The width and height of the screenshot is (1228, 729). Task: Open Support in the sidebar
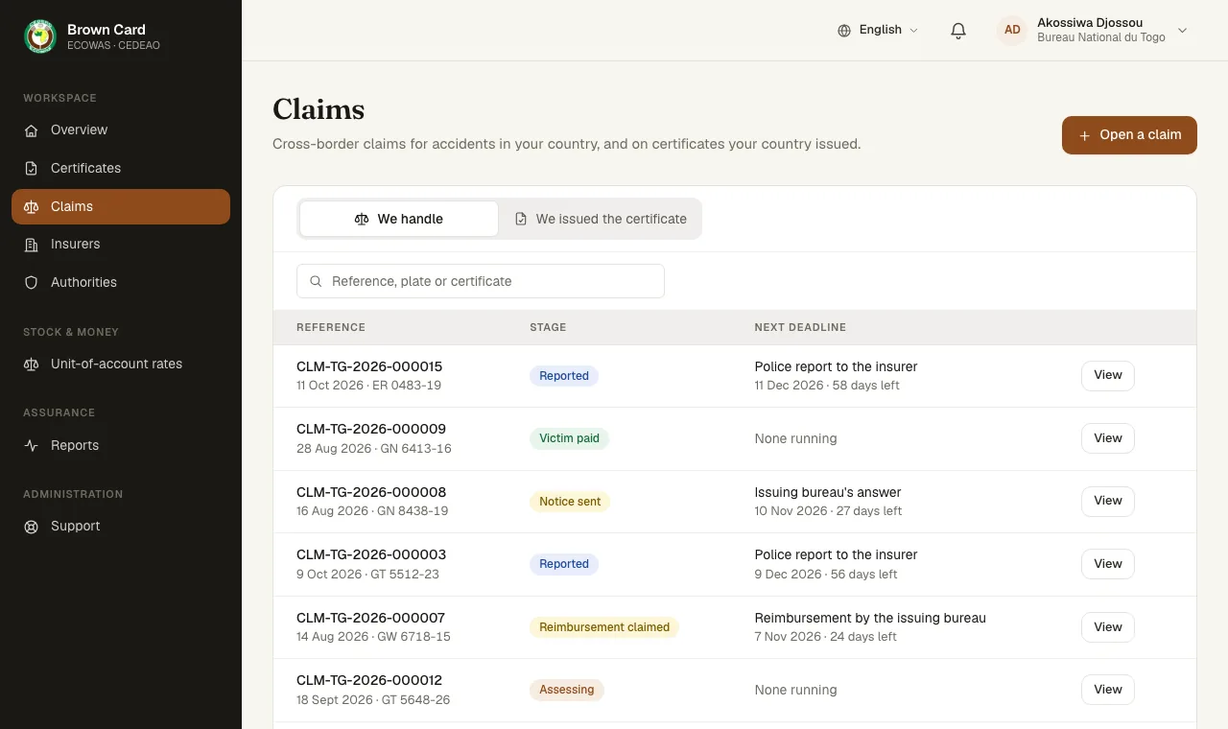click(x=121, y=527)
